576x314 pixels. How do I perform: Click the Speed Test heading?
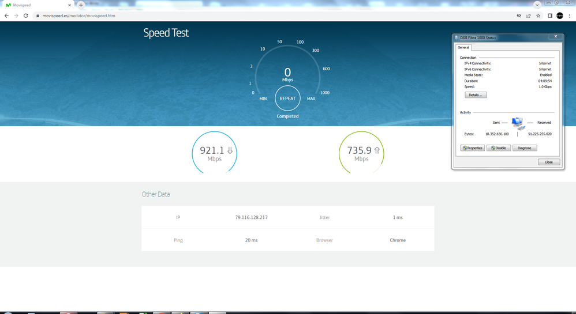166,33
